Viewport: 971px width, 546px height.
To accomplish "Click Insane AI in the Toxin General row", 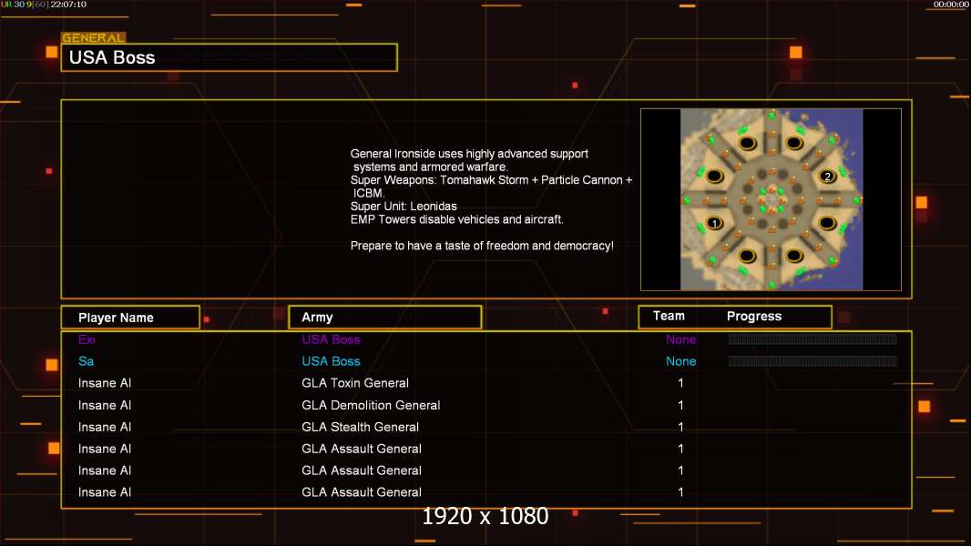I will point(105,383).
